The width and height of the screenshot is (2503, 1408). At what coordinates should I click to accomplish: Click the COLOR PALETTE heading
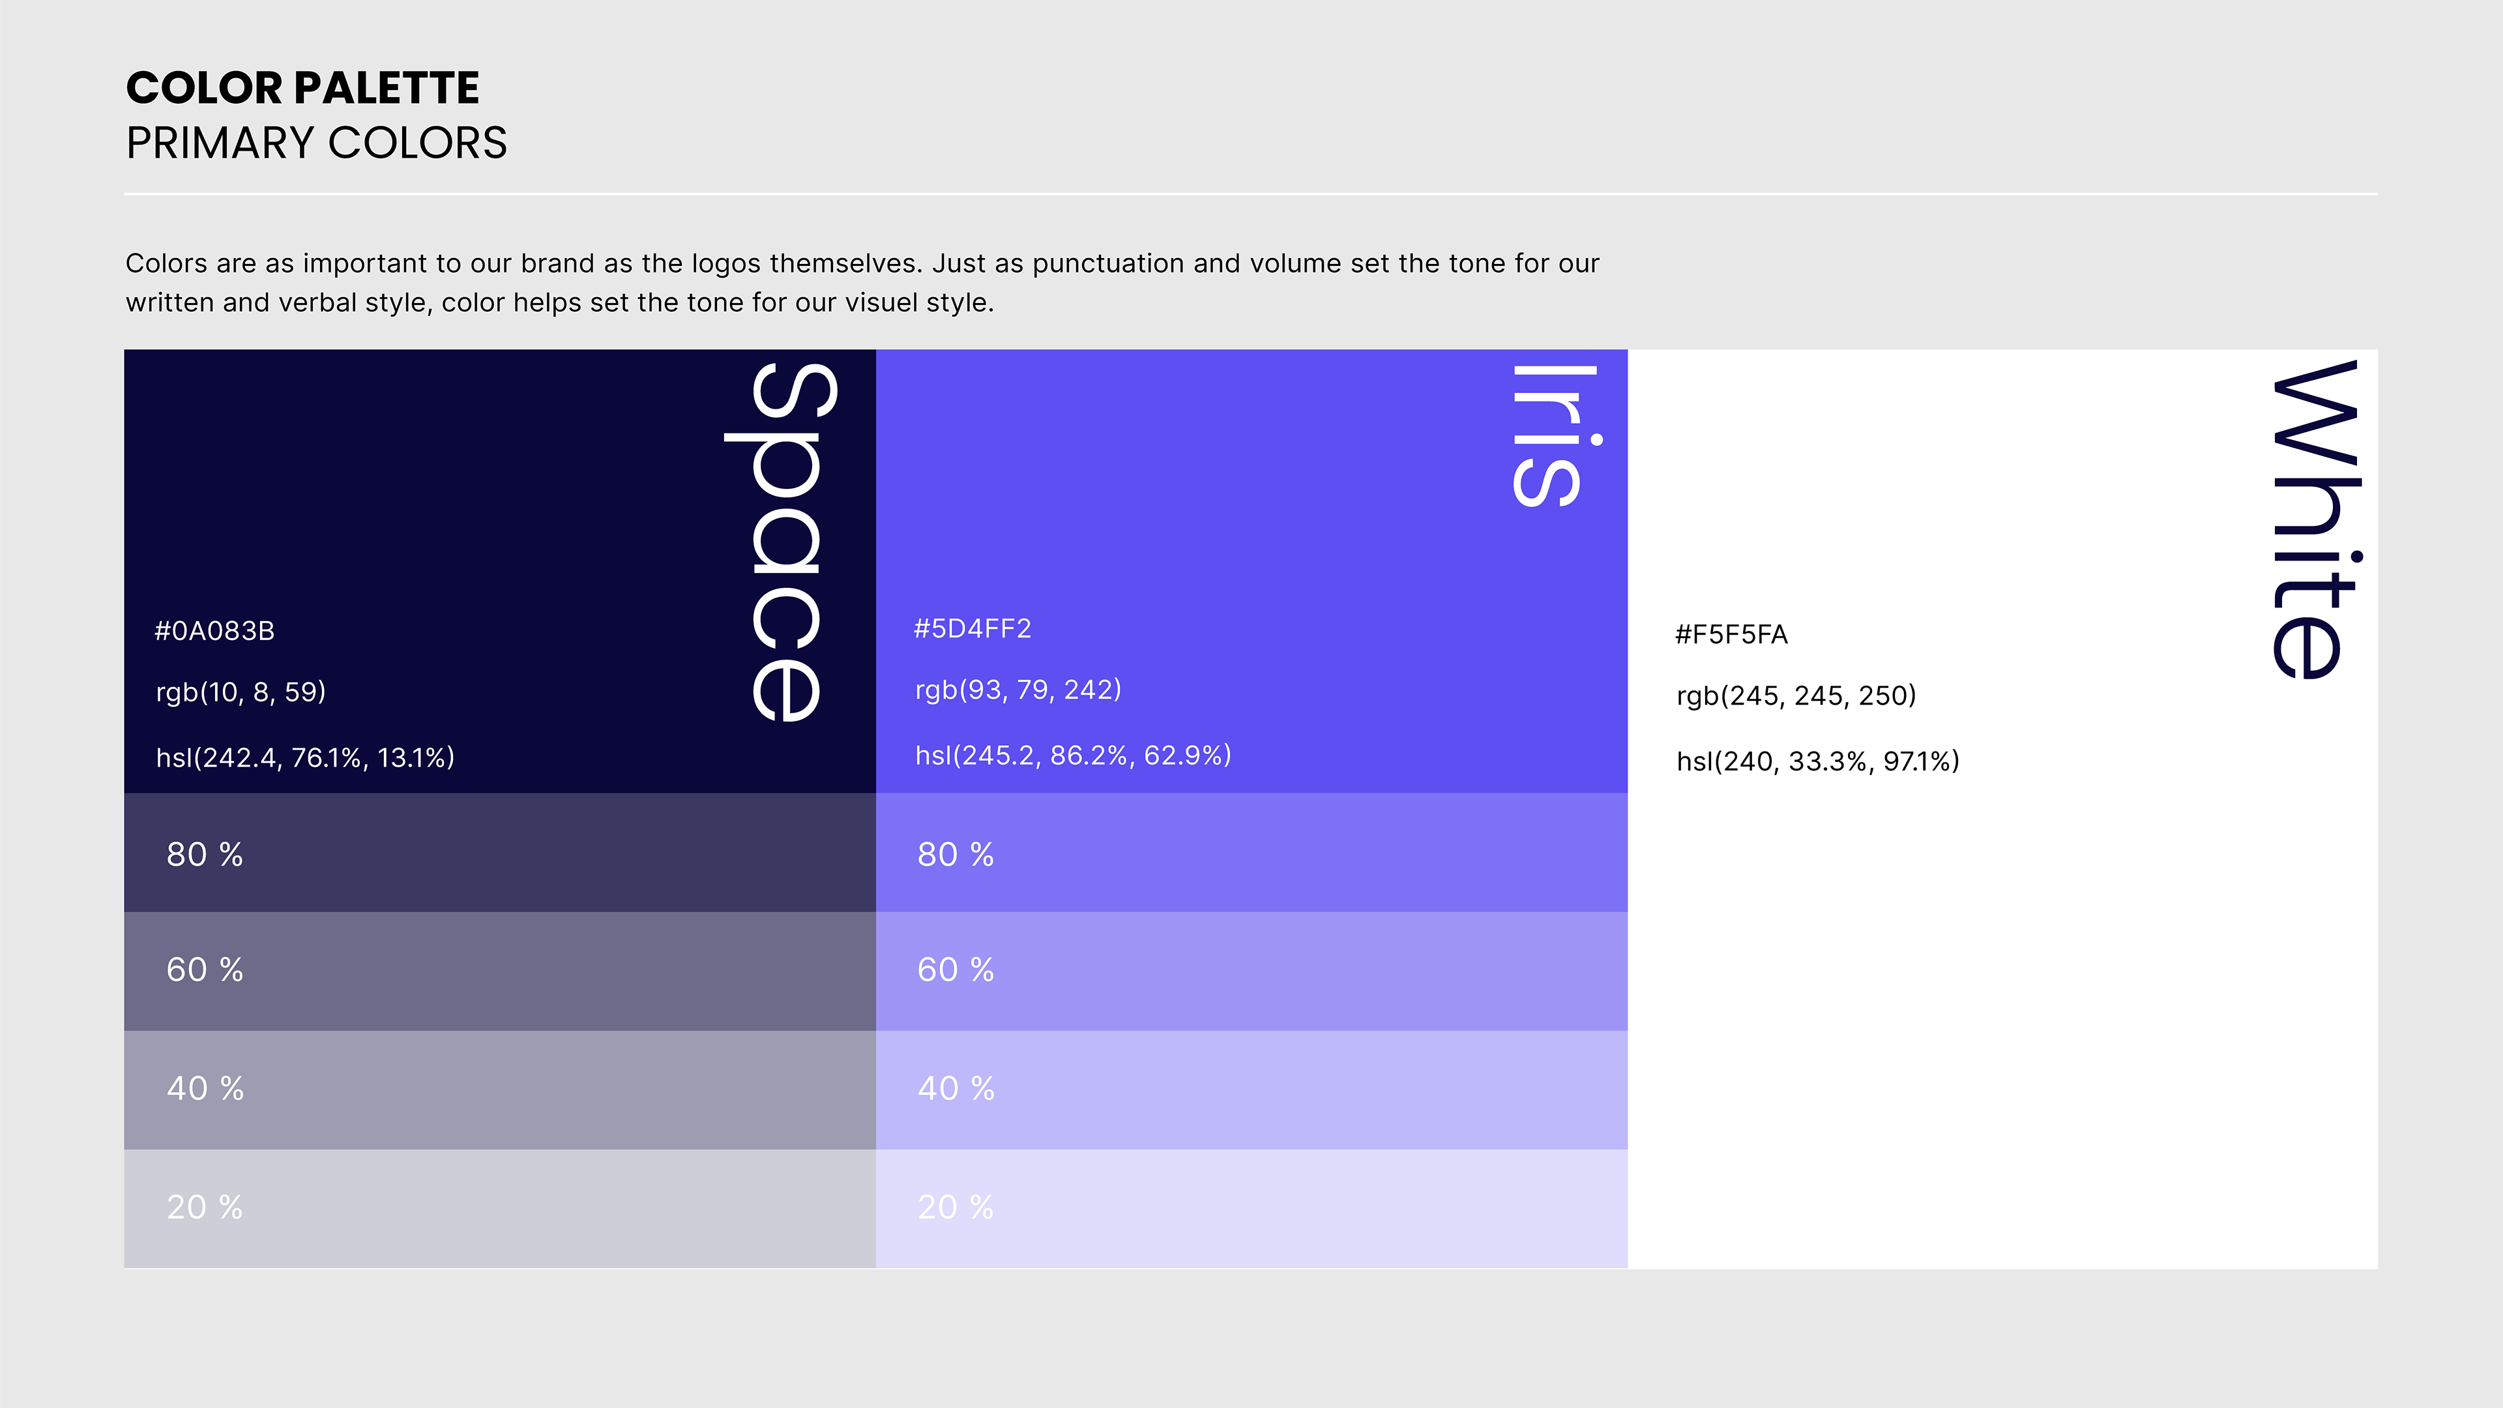(302, 87)
